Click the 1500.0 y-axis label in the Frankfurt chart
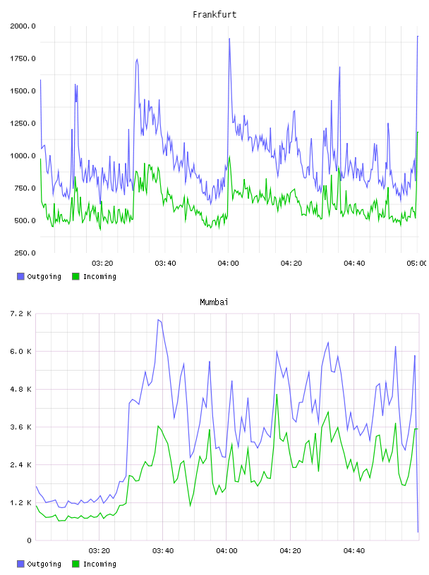429x575 pixels. click(x=23, y=91)
